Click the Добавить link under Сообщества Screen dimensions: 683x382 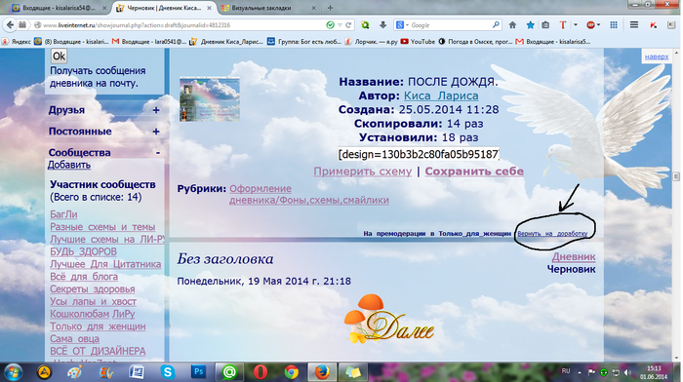[x=69, y=165]
